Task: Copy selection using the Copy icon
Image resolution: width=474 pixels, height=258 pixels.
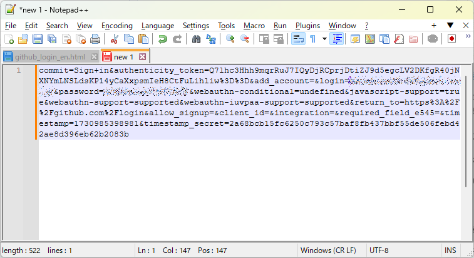Action: pos(129,39)
